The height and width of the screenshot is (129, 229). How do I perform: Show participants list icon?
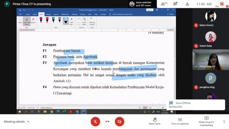tap(164, 4)
